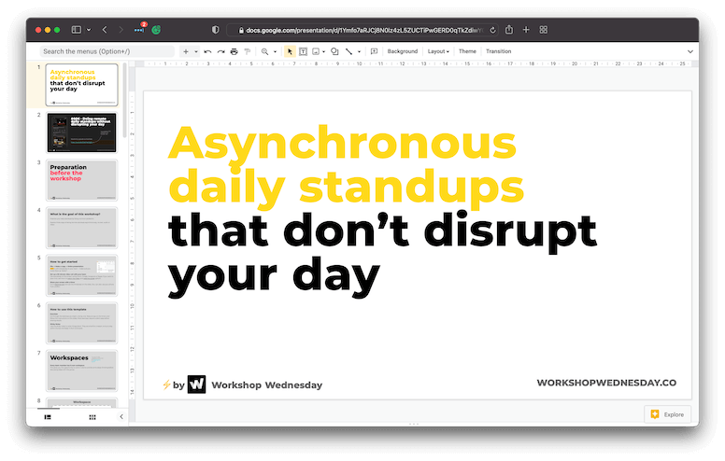The image size is (725, 461).
Task: Click the Explore button
Action: [x=667, y=414]
